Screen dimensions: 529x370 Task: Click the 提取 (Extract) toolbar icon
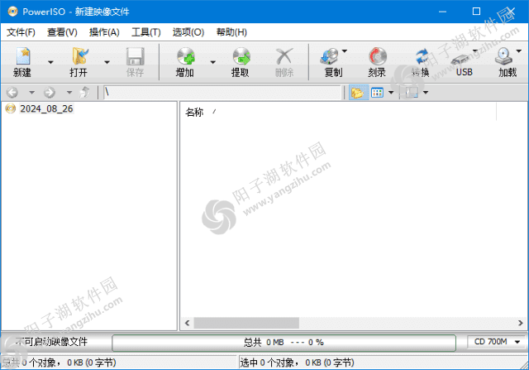tap(241, 56)
